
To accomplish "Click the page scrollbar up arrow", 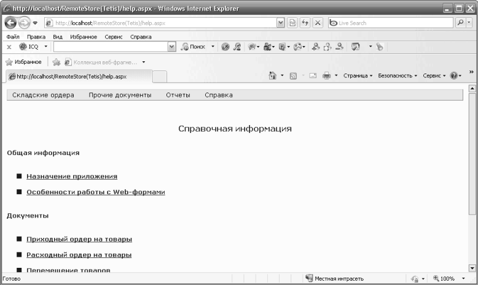I will pos(472,88).
